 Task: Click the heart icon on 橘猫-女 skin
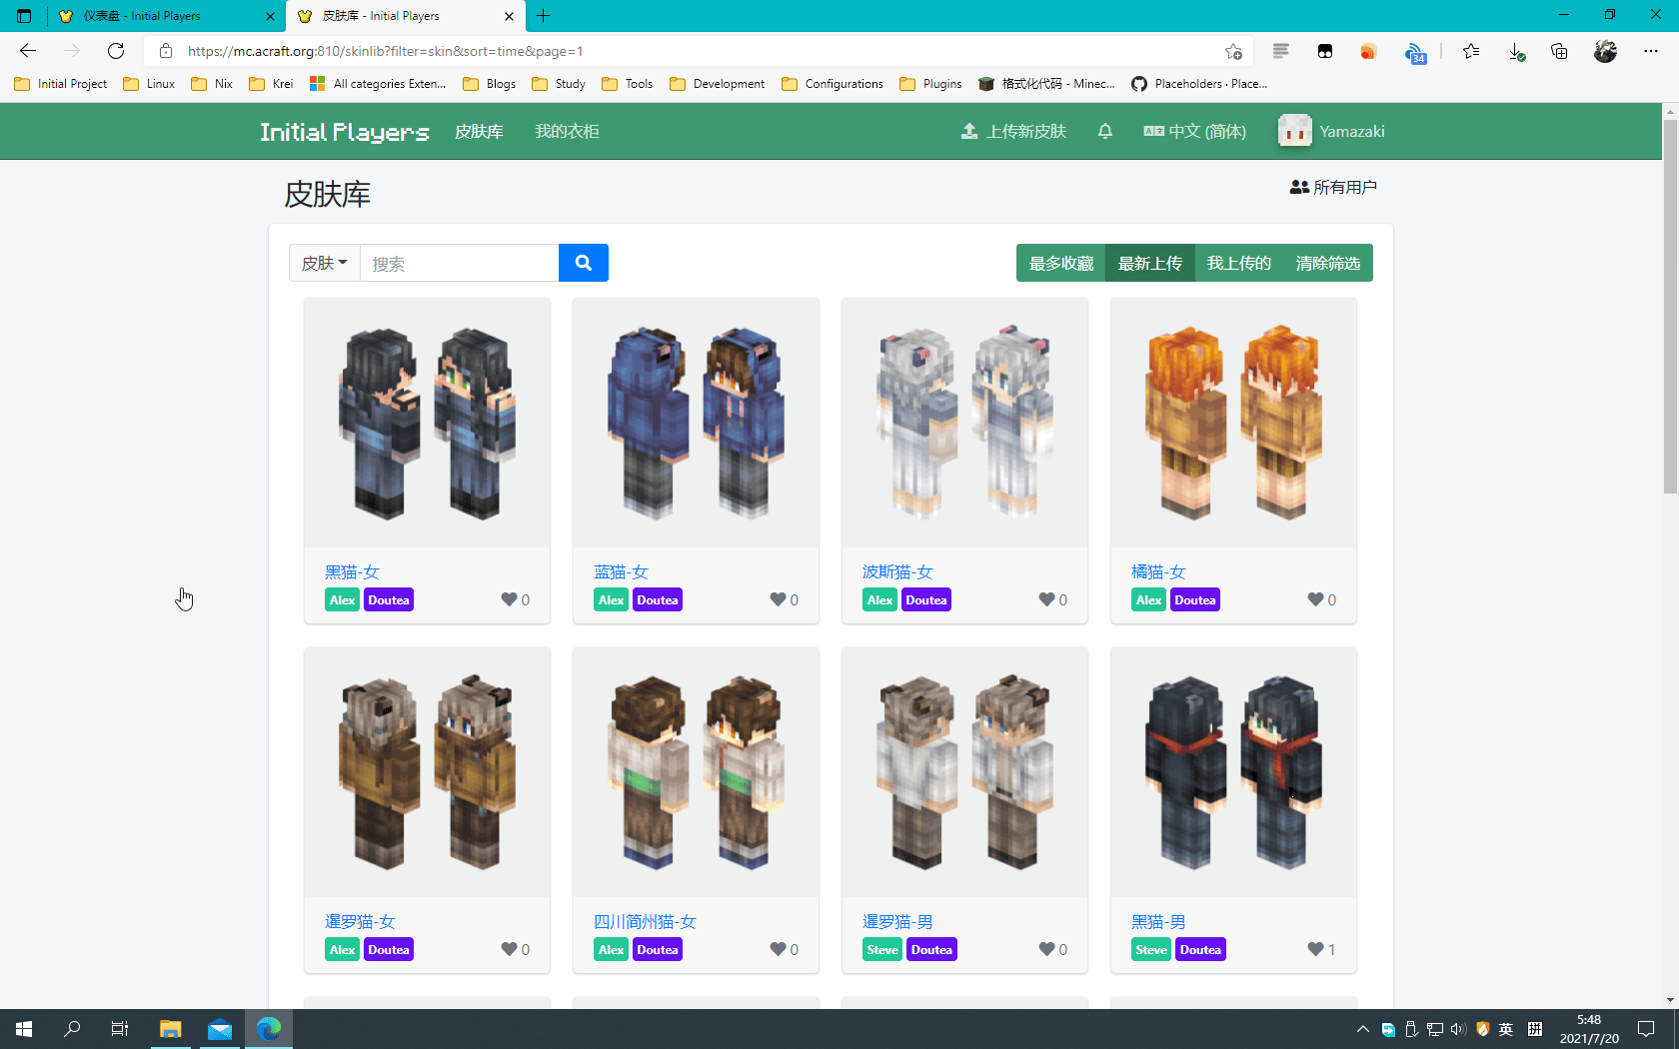(1315, 599)
